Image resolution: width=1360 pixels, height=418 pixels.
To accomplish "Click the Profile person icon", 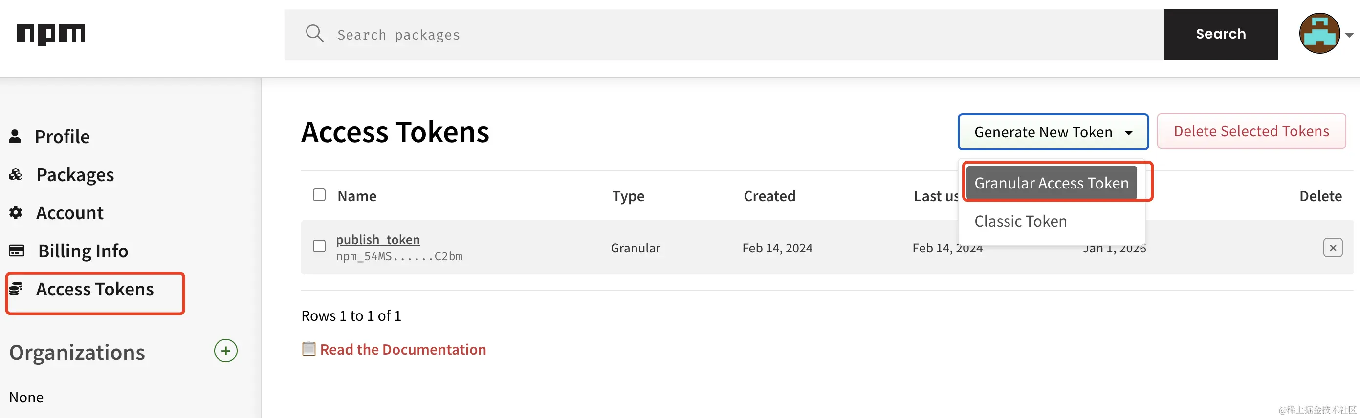I will (15, 137).
